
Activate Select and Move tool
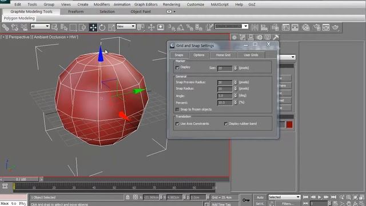(93, 27)
